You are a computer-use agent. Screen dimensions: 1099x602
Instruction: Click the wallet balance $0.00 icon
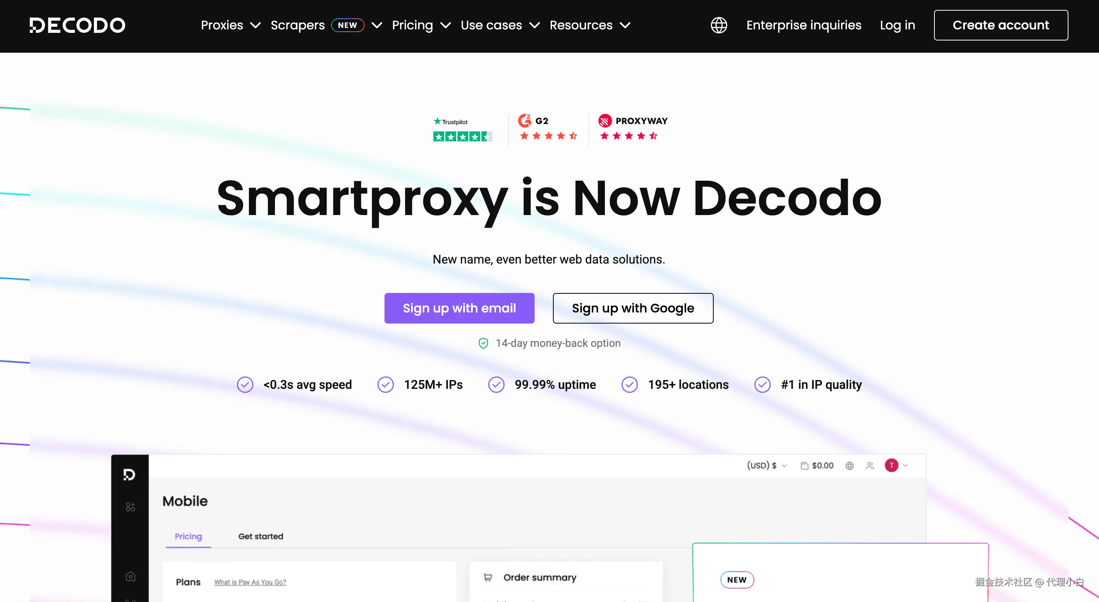805,466
